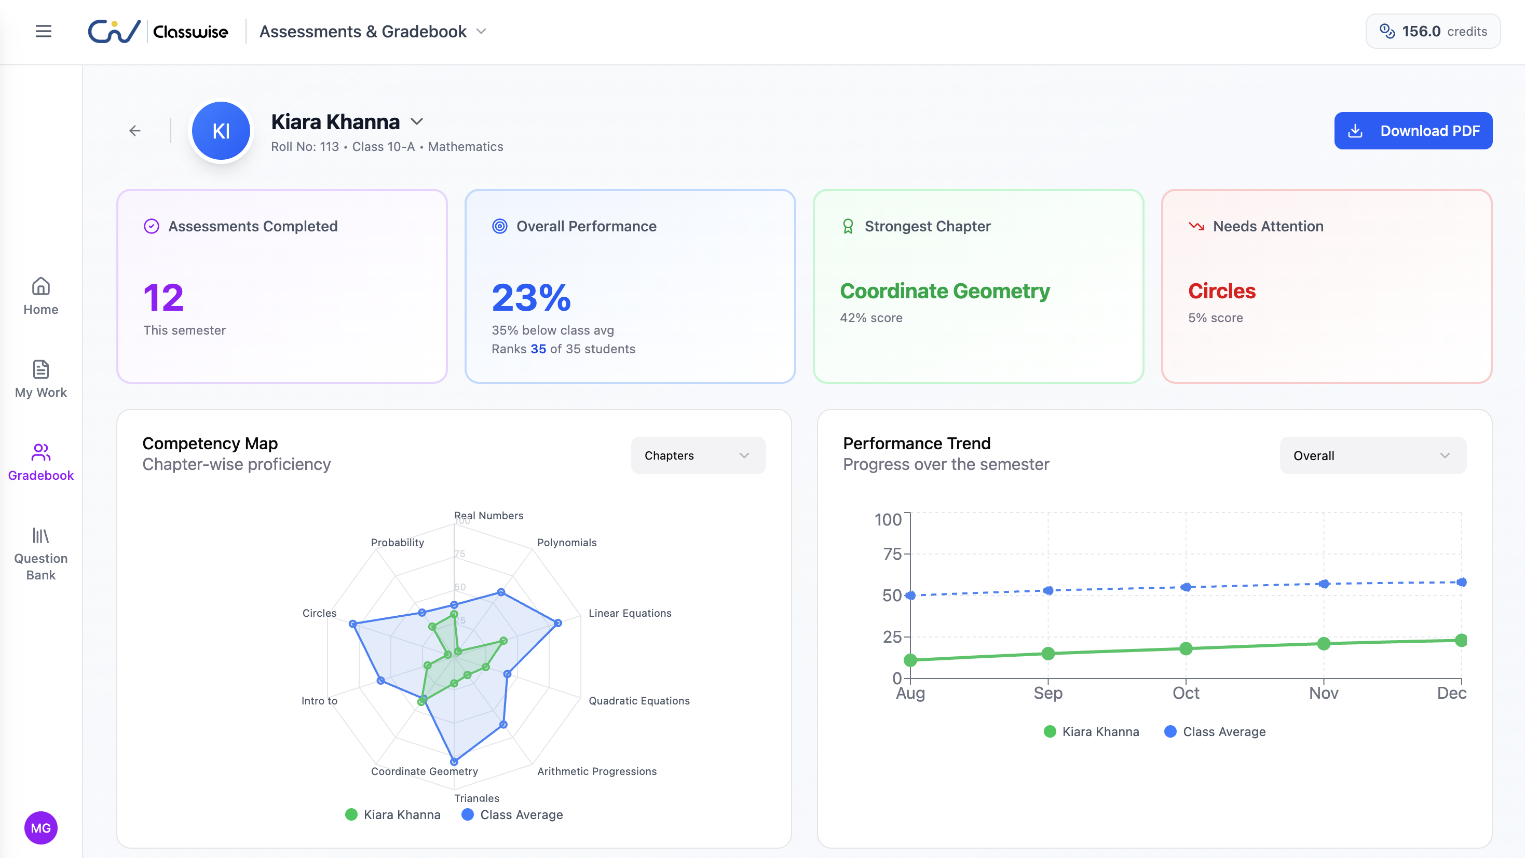Open the hamburger menu
Viewport: 1525px width, 858px height.
tap(43, 31)
